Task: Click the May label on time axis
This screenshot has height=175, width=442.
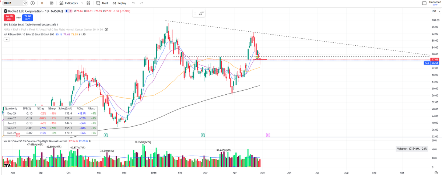Action: click(x=262, y=172)
